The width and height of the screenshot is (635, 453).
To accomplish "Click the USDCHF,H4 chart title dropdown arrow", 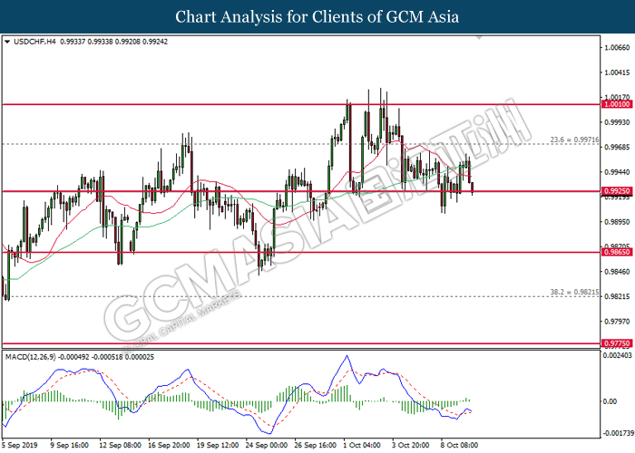I will pyautogui.click(x=7, y=42).
